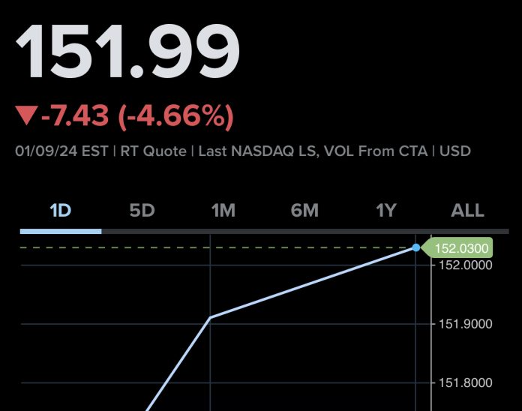The height and width of the screenshot is (411, 522).
Task: Click the blue data point on the chart line
Action: click(416, 247)
